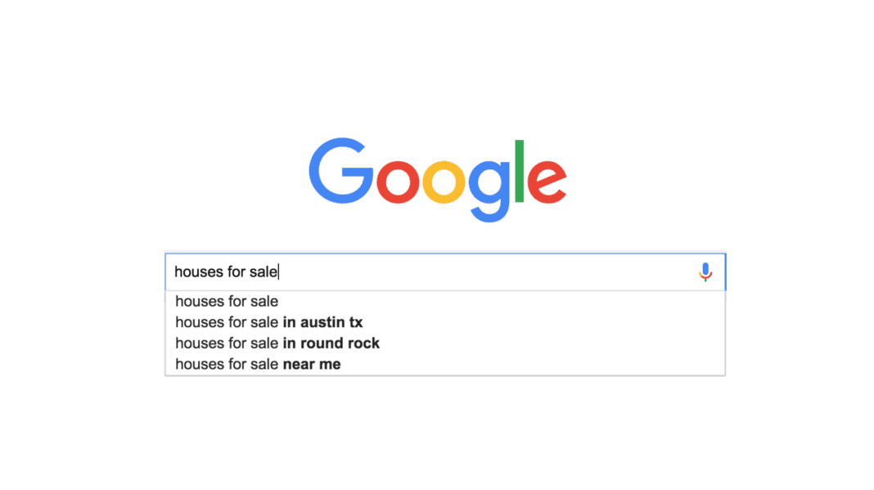
Task: Click the text cursor in the search box
Action: click(279, 271)
